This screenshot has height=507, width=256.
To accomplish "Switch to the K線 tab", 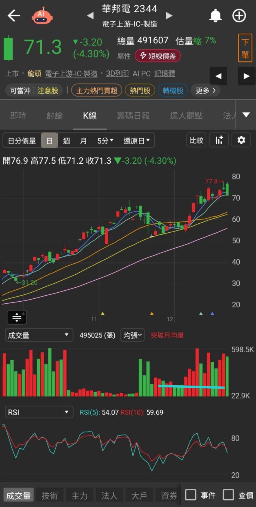I will point(90,115).
